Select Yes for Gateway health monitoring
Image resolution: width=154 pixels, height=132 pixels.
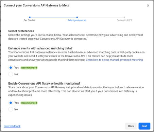[11, 103]
